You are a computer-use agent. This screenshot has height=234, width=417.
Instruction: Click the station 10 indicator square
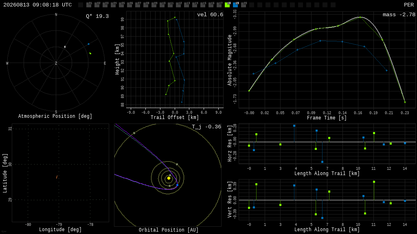pos(162,5)
